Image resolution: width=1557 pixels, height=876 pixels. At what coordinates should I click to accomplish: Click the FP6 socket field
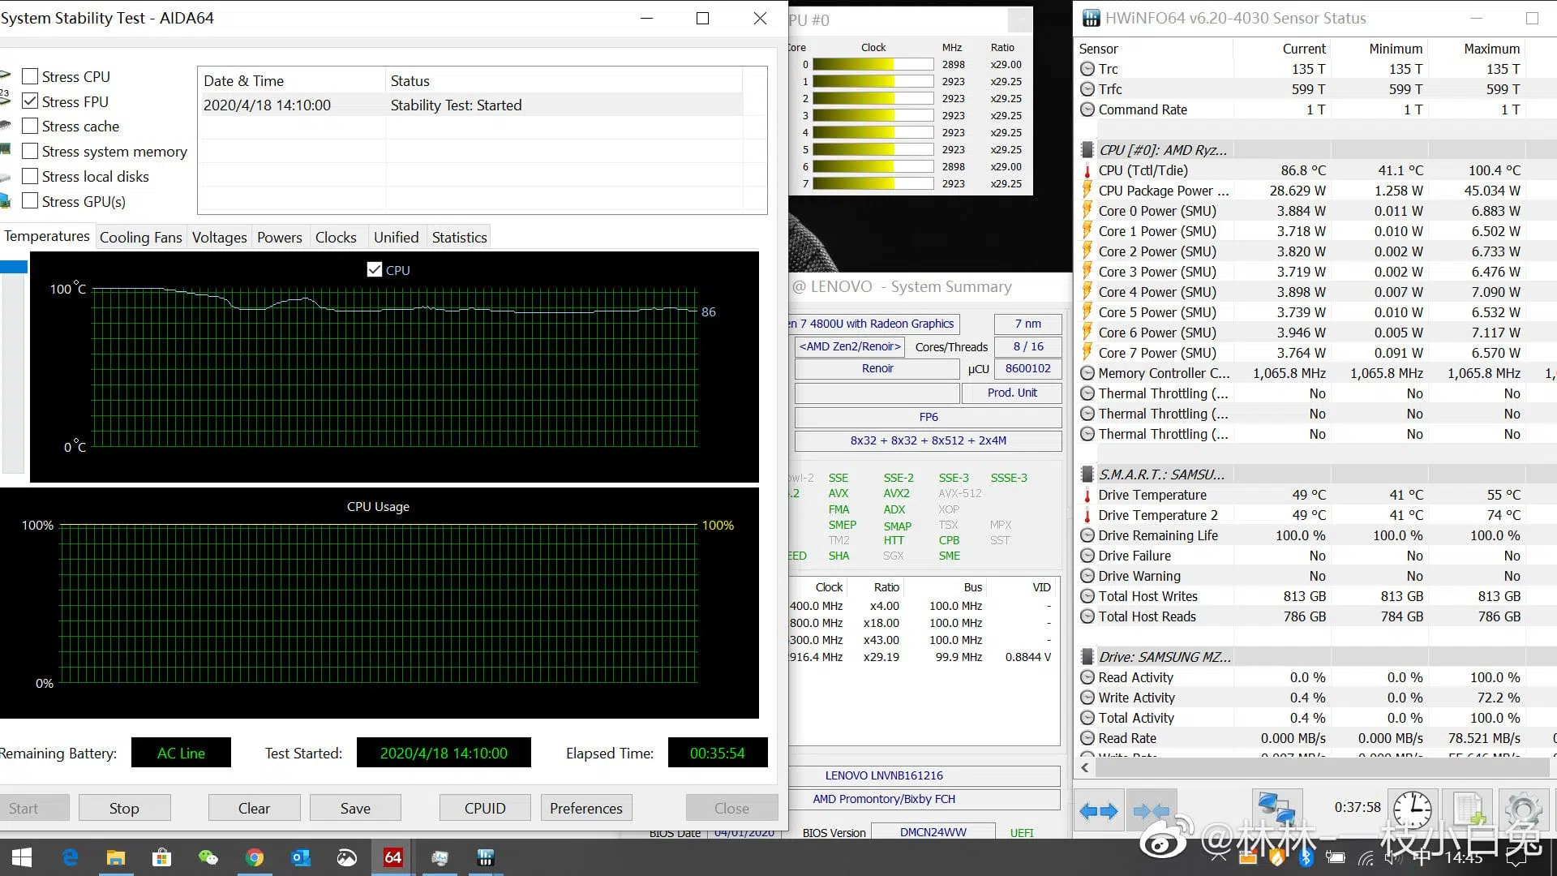(x=929, y=417)
